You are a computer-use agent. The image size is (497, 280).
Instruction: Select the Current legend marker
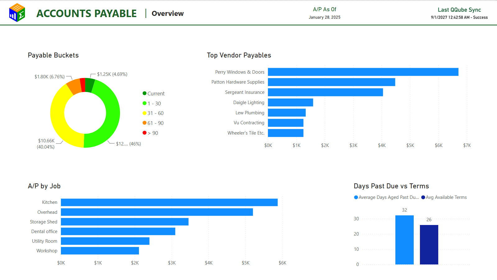pyautogui.click(x=145, y=93)
